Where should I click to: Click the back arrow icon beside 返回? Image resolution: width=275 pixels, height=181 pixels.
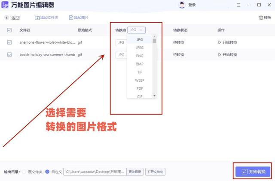click(x=7, y=18)
